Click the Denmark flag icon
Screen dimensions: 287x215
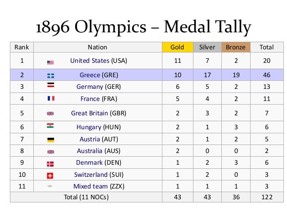coord(50,163)
